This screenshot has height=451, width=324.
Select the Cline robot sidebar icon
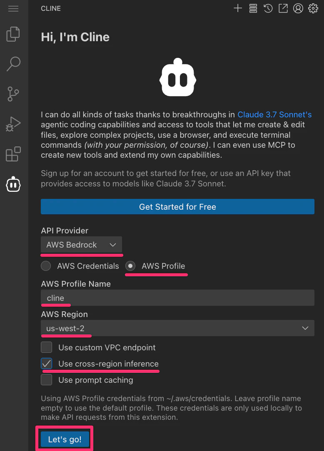(x=13, y=184)
